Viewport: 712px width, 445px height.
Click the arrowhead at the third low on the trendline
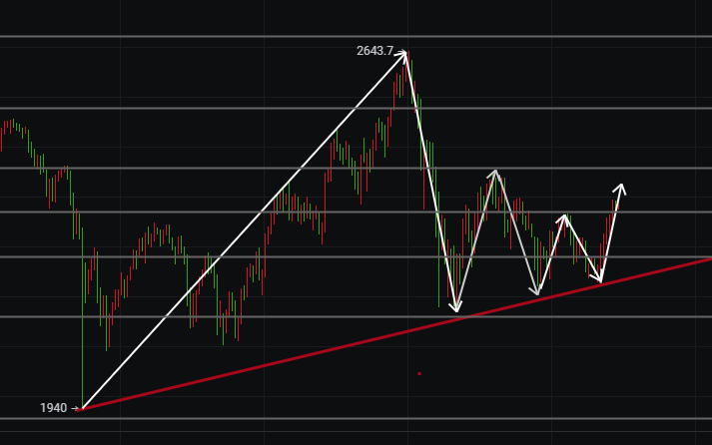[x=600, y=281]
